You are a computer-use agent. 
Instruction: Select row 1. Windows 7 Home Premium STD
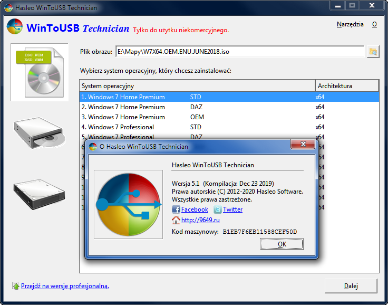click(229, 97)
